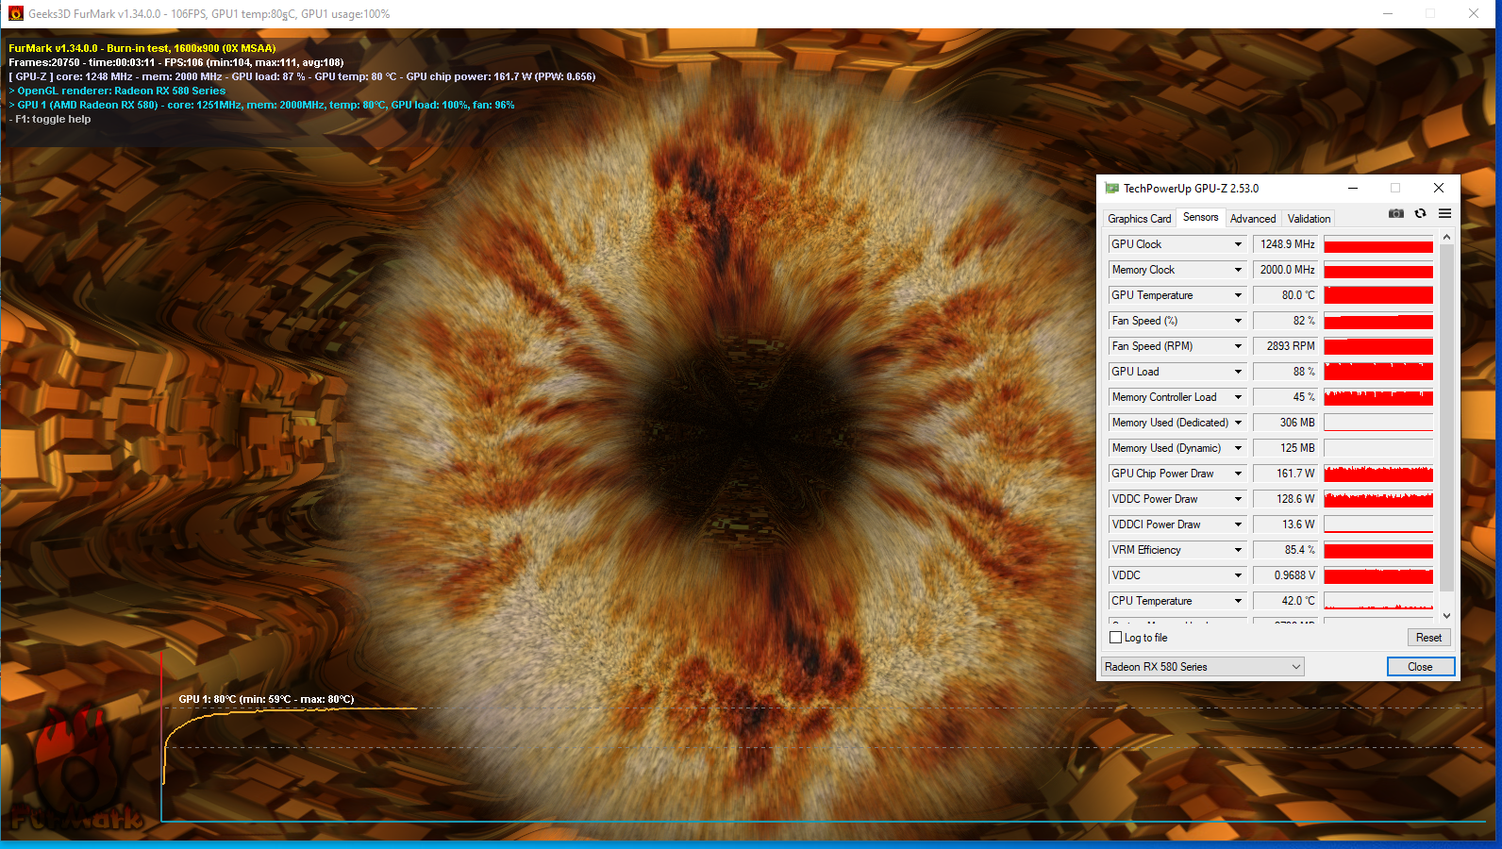
Task: Open the Advanced tab
Action: (x=1252, y=219)
